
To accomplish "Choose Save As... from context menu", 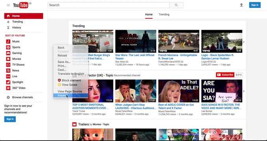I will [x=64, y=62].
